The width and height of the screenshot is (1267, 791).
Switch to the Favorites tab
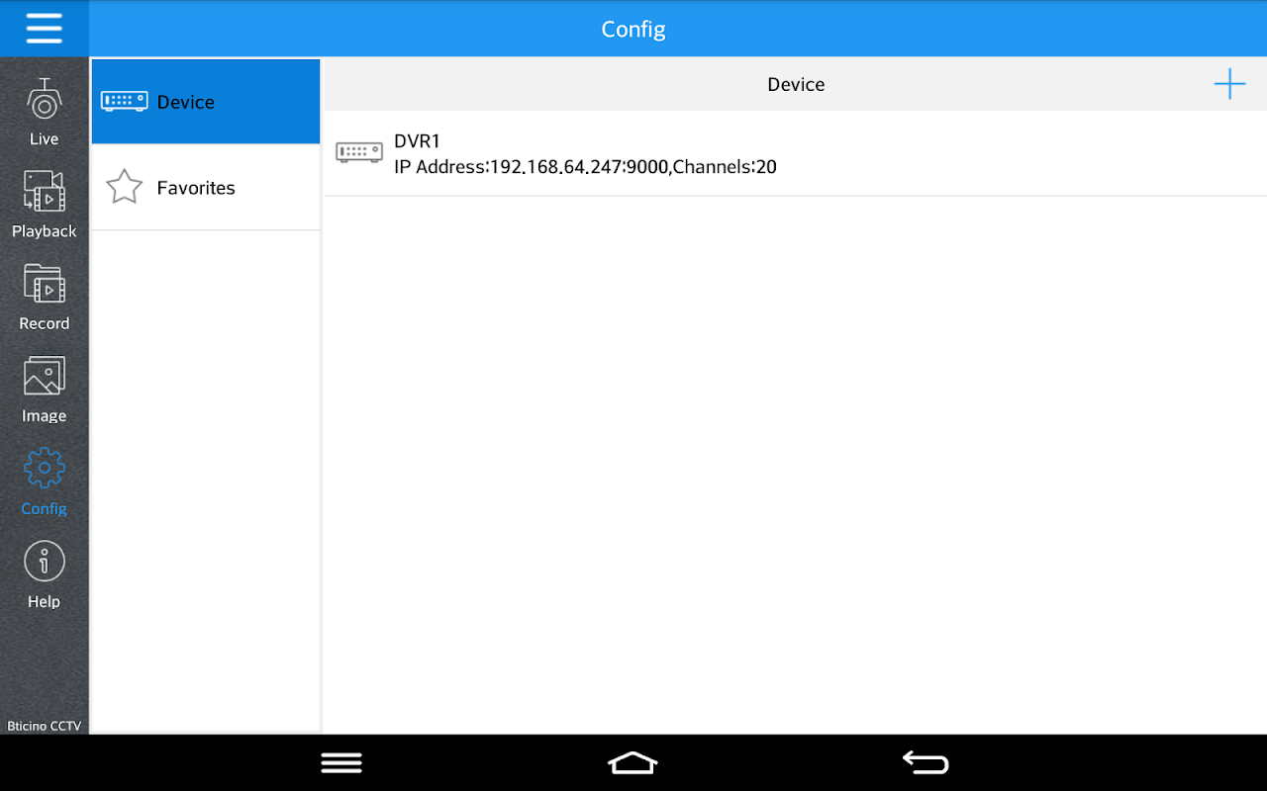(x=206, y=188)
